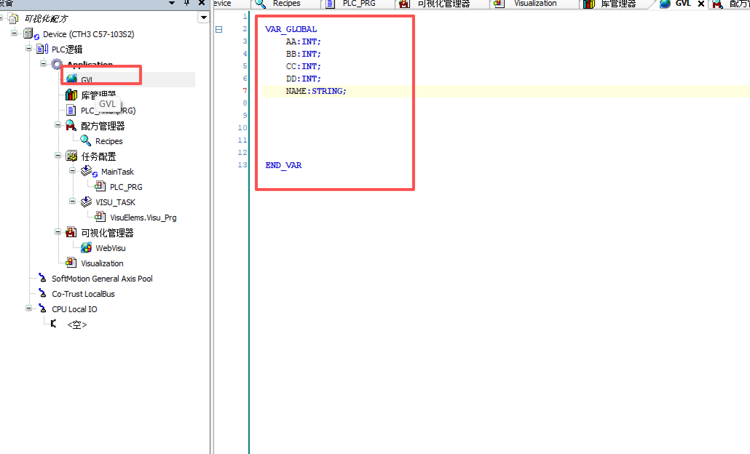Open the device panel title menu arrow
This screenshot has width=750, height=454.
(x=172, y=3)
